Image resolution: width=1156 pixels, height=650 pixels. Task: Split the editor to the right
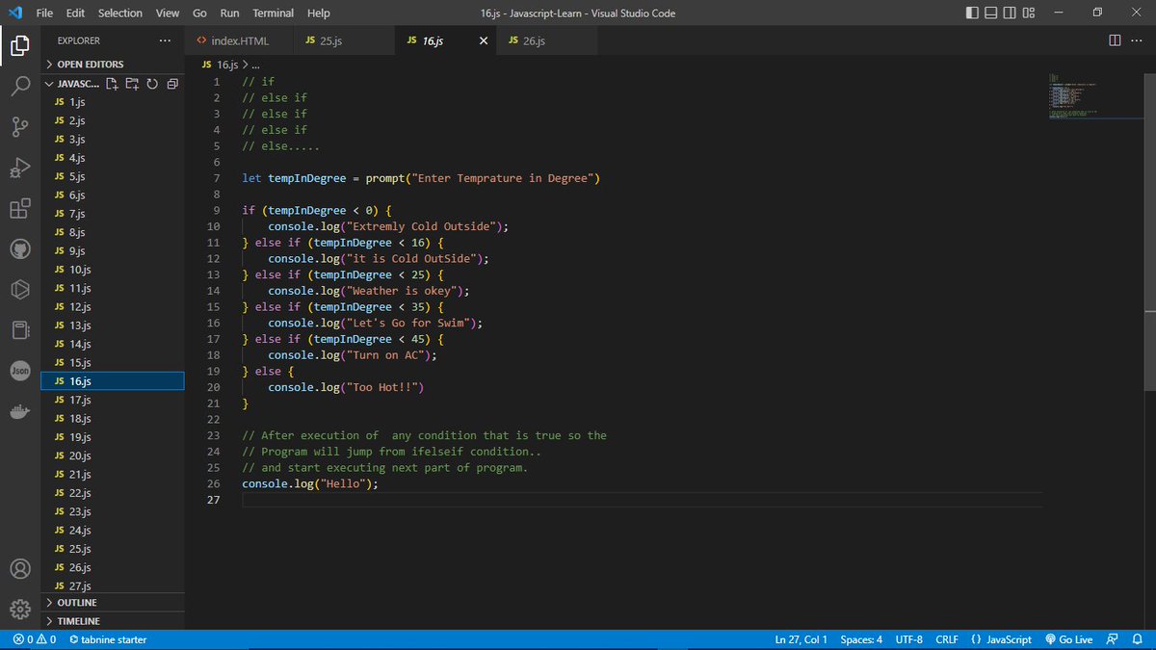[1115, 40]
